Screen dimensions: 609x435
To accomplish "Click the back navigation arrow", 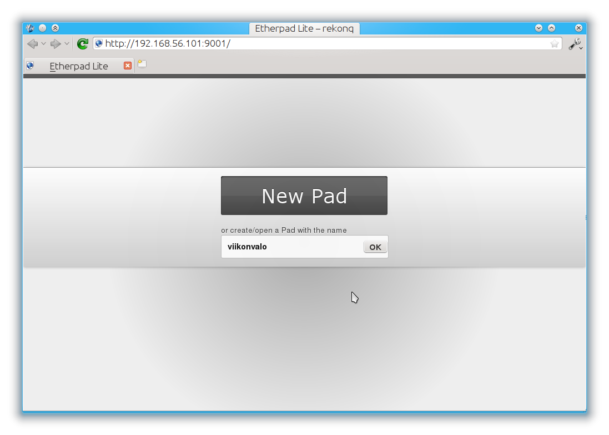I will click(x=33, y=44).
